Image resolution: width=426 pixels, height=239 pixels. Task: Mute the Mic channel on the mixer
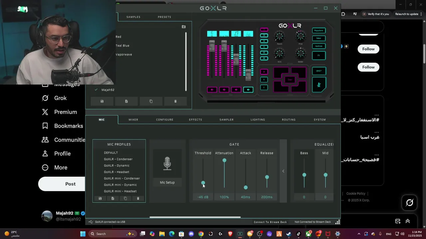212,90
